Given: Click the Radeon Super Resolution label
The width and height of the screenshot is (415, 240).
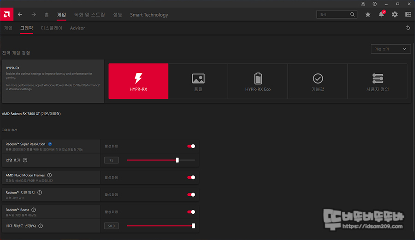Looking at the screenshot, I should coord(25,144).
